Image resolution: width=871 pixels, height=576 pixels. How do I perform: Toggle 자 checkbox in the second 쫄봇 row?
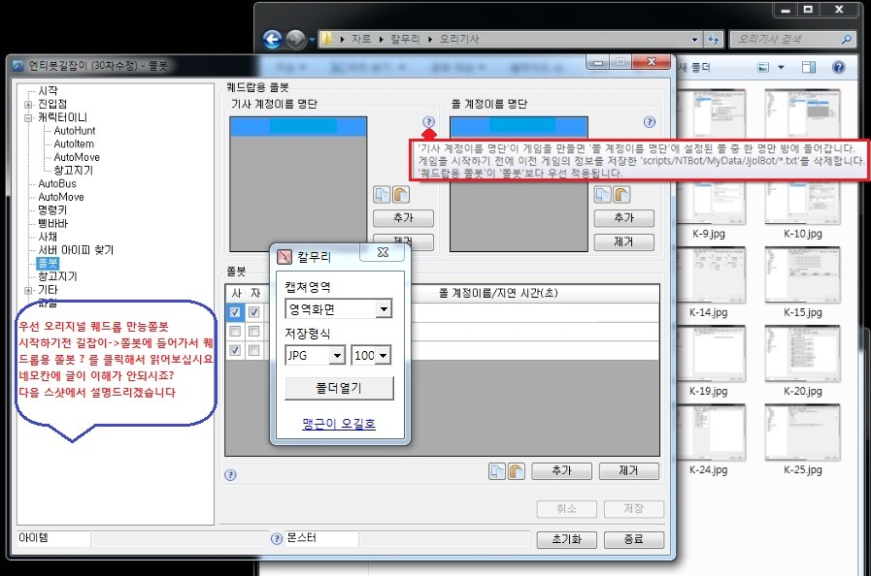point(253,332)
